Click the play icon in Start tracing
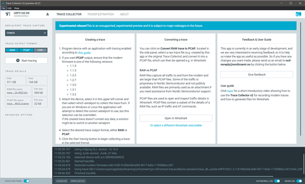The width and height of the screenshot is (305, 184). tap(18, 60)
